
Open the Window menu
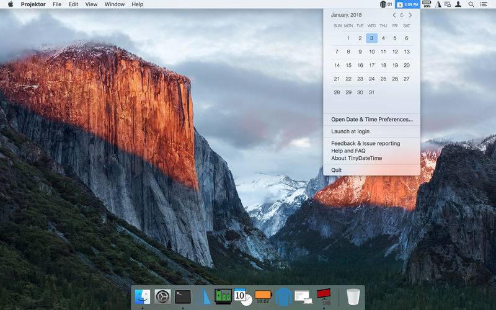(x=115, y=4)
